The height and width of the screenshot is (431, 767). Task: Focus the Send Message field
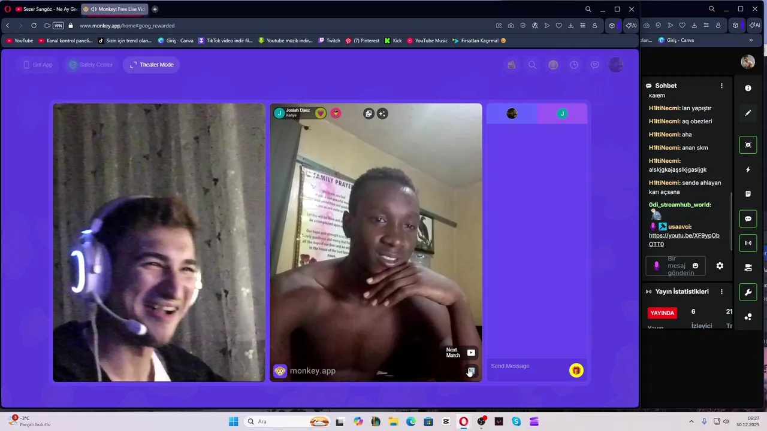527,366
